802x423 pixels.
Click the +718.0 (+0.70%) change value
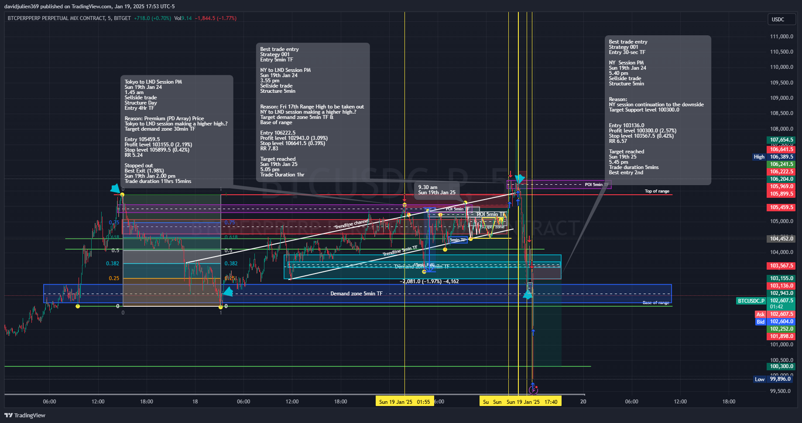(x=152, y=18)
